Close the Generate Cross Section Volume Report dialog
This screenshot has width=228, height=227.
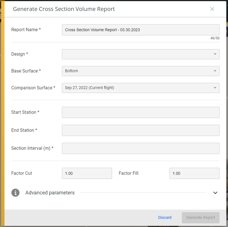pyautogui.click(x=212, y=9)
